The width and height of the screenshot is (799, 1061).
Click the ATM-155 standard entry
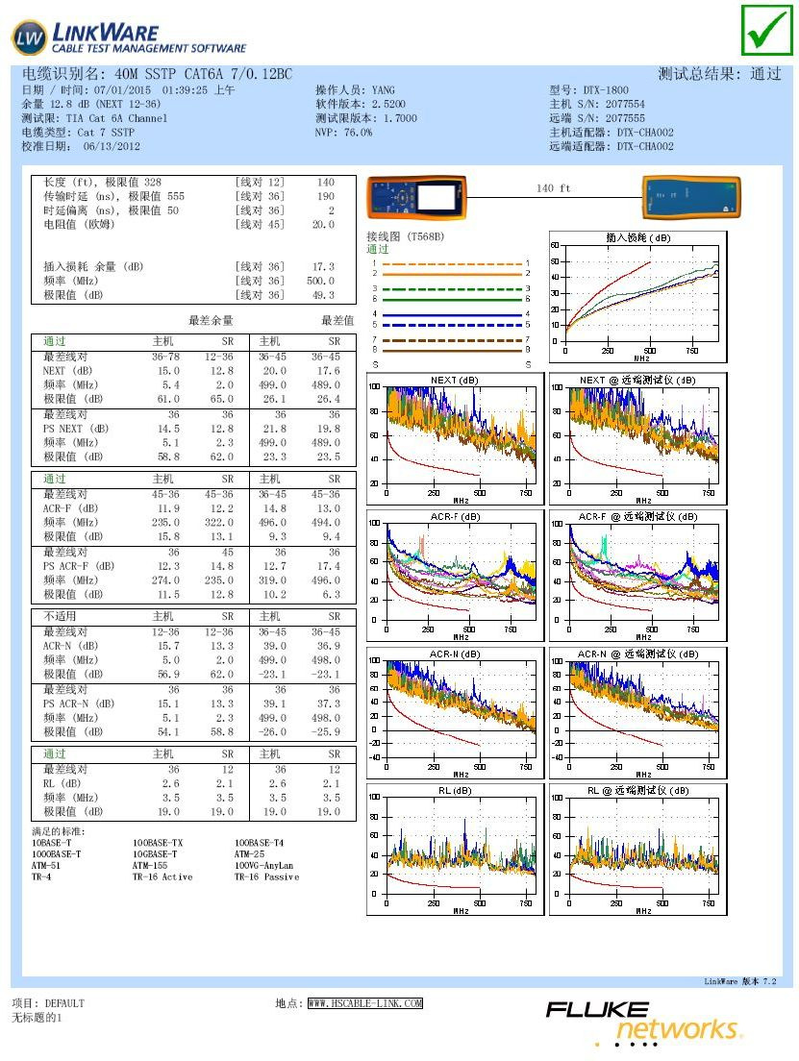pos(150,866)
